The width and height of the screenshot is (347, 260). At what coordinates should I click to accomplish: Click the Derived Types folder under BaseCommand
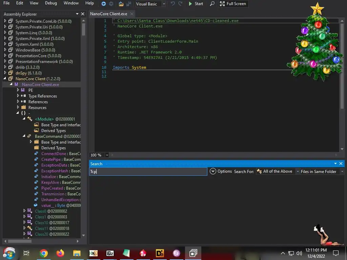click(x=53, y=148)
